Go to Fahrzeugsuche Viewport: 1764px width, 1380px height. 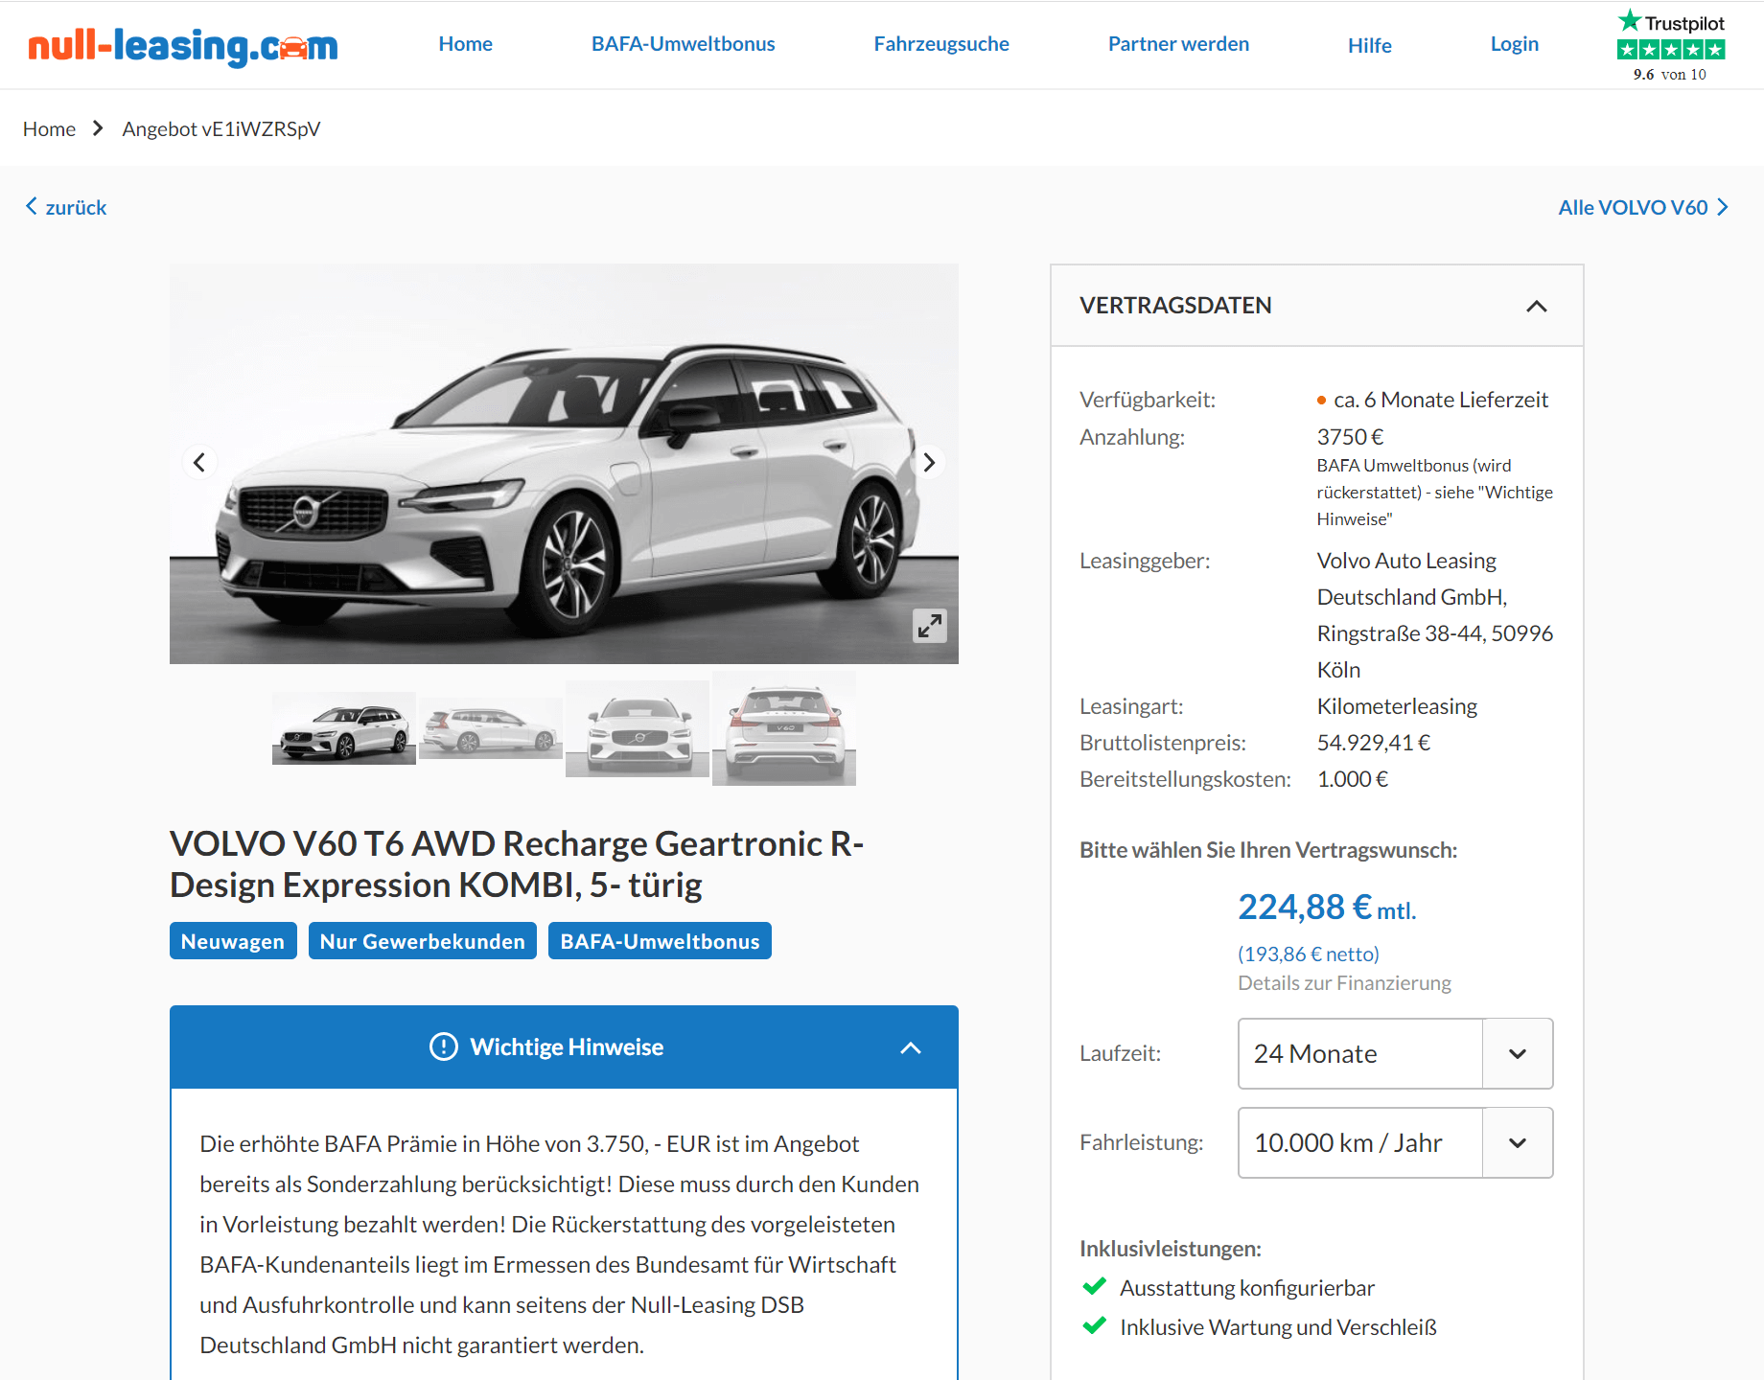tap(941, 44)
